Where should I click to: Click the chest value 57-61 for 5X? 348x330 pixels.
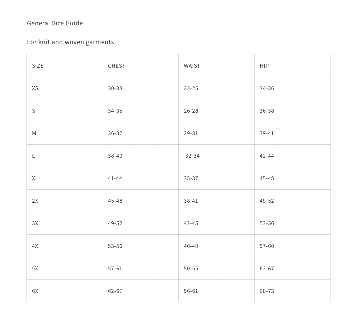tap(115, 269)
